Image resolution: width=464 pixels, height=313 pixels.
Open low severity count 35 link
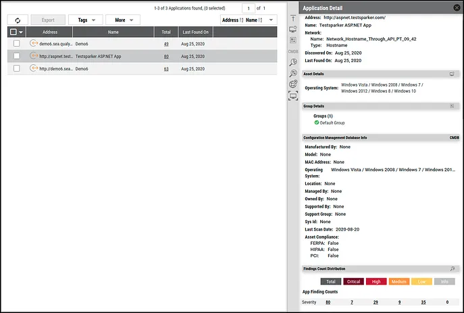423,302
